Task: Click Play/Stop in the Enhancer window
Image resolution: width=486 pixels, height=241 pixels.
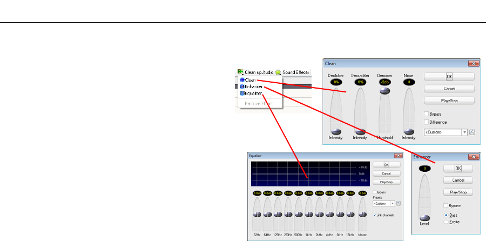Action: [x=458, y=192]
